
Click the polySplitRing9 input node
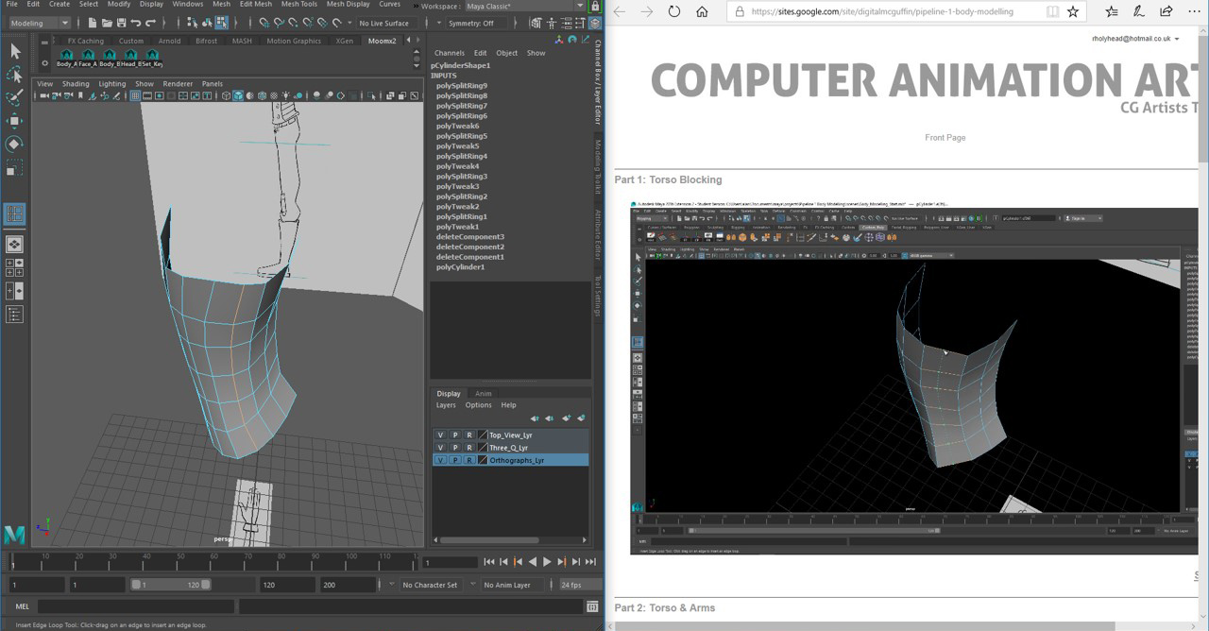click(x=462, y=86)
